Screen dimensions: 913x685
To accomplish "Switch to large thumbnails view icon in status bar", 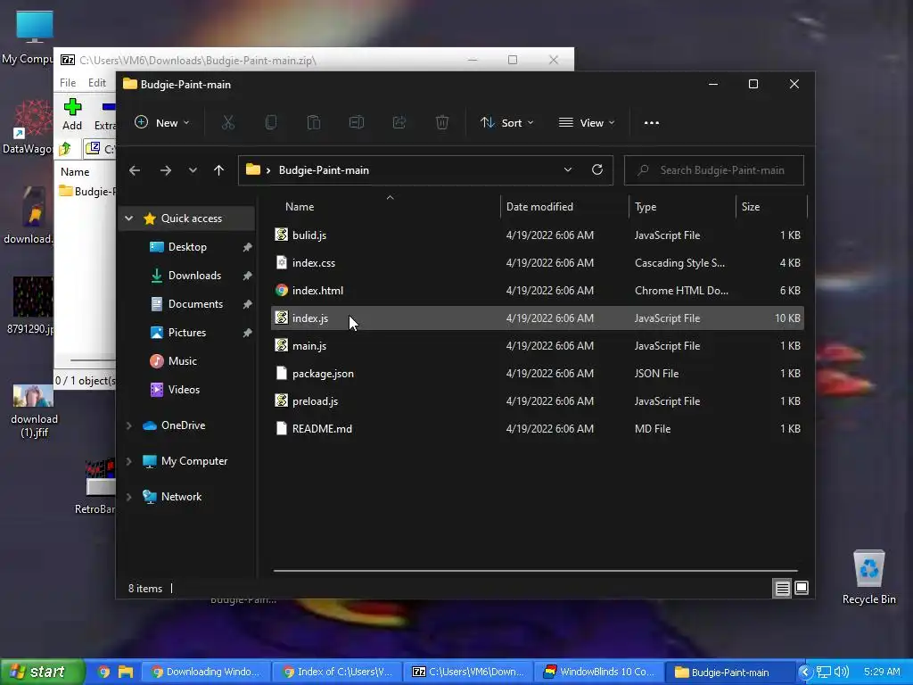I will tap(802, 589).
